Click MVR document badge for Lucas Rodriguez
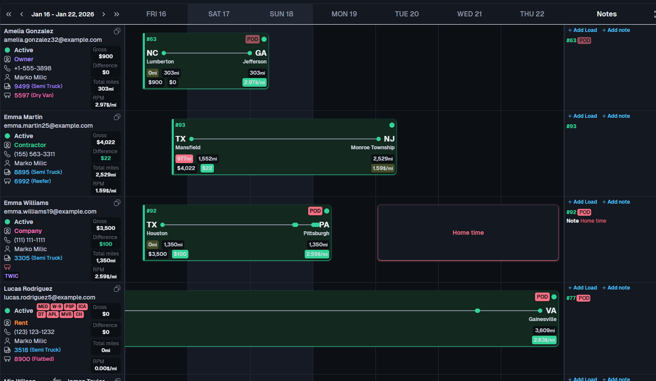This screenshot has height=381, width=656. point(66,315)
